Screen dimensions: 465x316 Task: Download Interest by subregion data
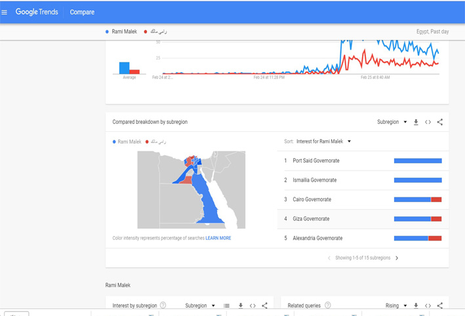[241, 306]
